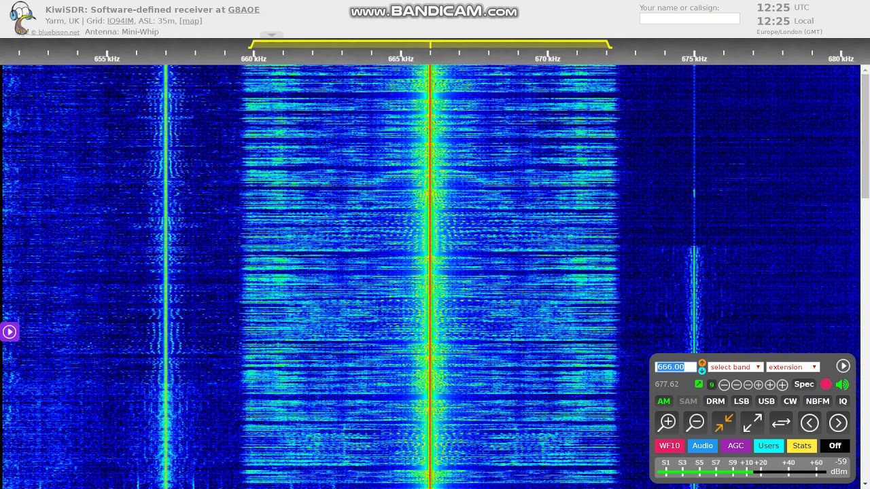Open the AGC settings tab

pos(735,446)
